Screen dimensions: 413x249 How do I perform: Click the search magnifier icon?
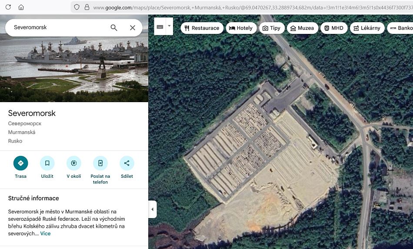click(x=114, y=27)
